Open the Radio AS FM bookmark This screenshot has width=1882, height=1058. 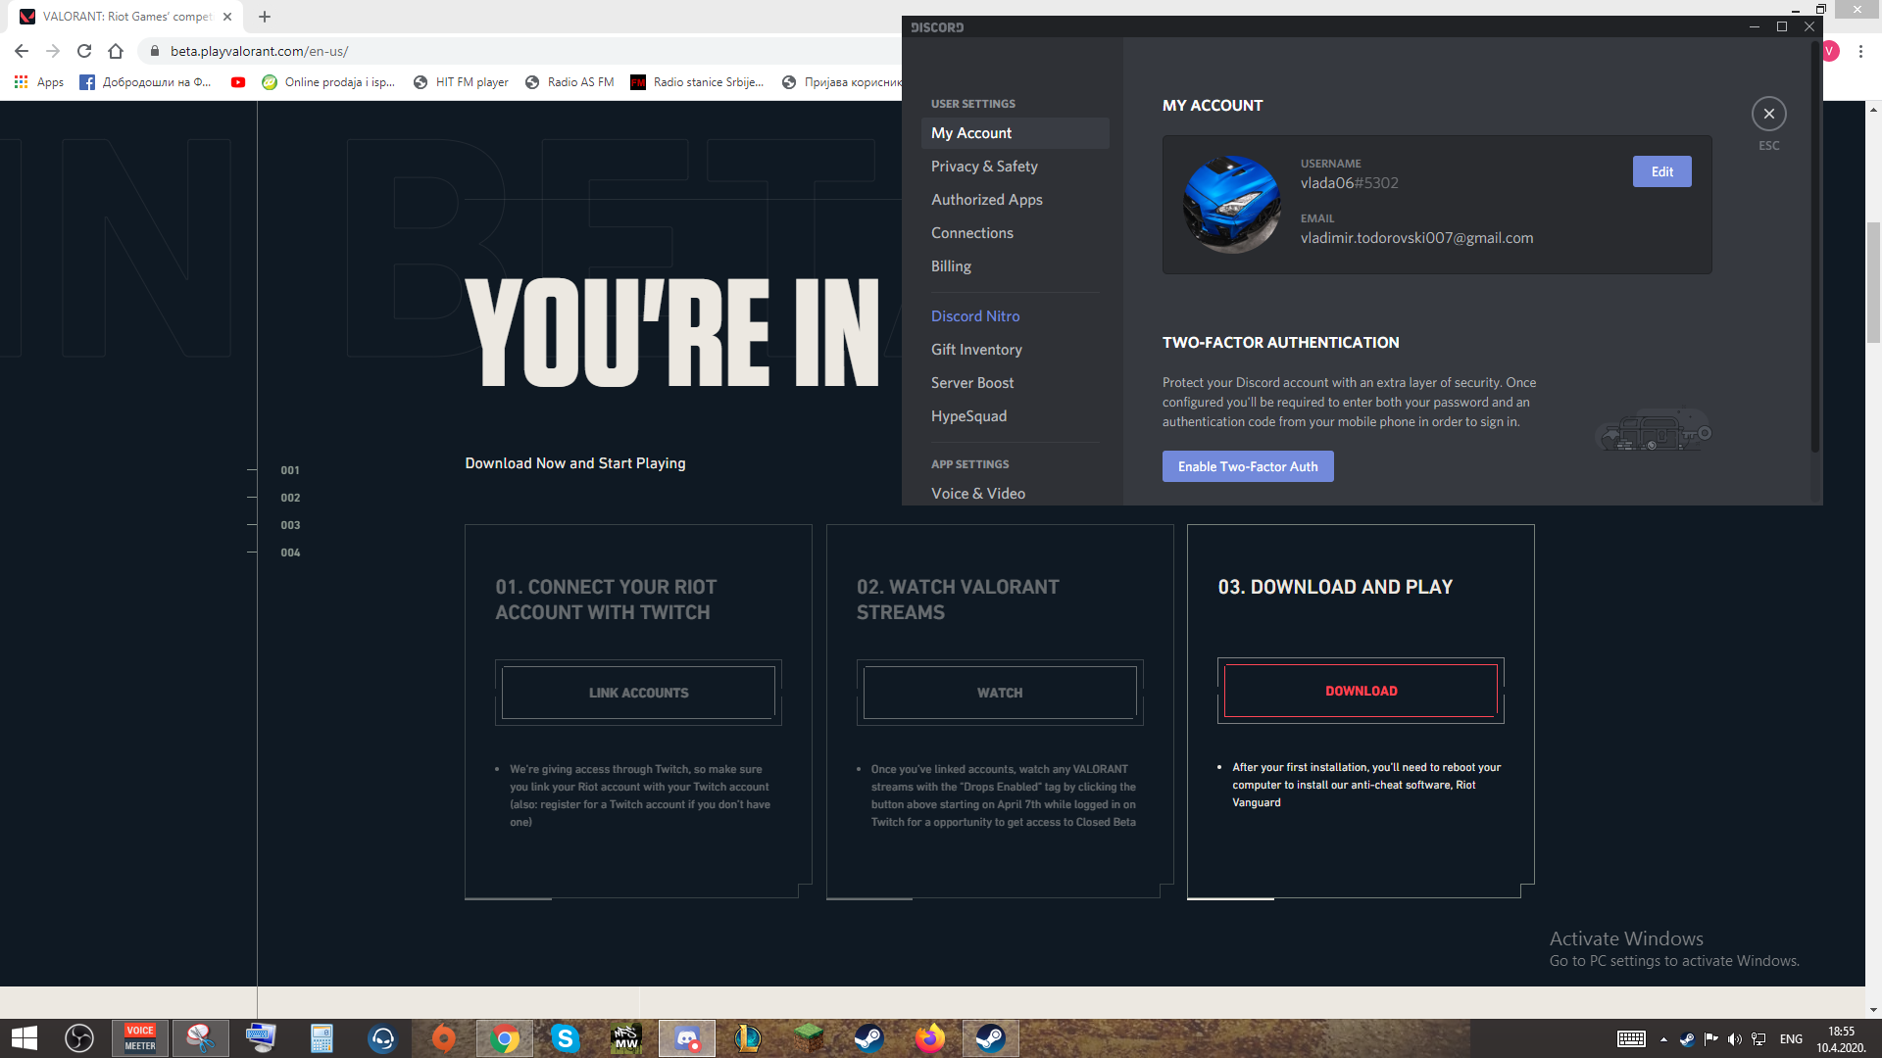(x=570, y=82)
